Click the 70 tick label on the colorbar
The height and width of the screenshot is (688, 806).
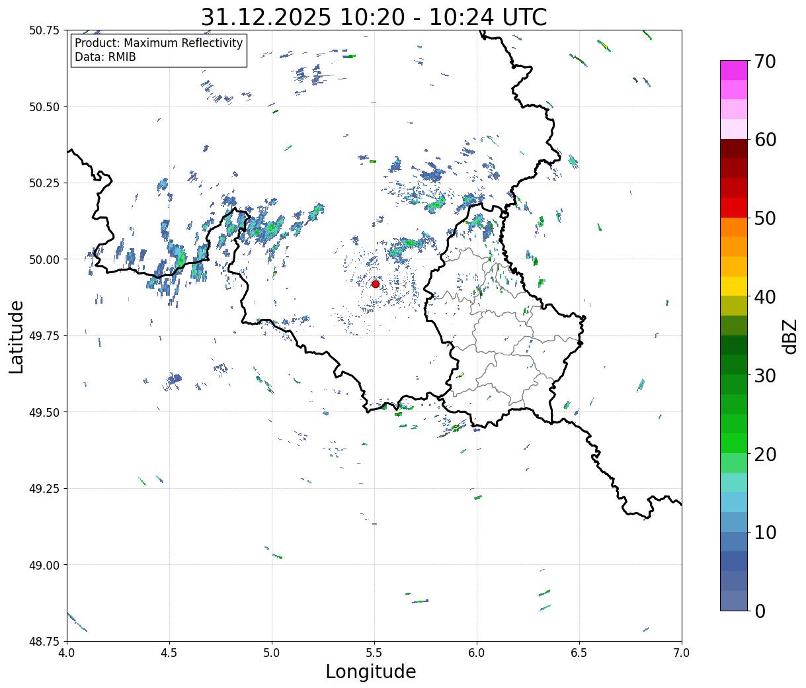(764, 62)
